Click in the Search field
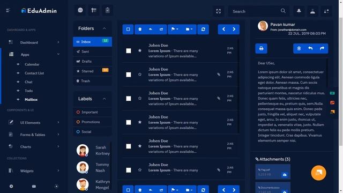Viewport: 343px width, 193px height. [255, 11]
